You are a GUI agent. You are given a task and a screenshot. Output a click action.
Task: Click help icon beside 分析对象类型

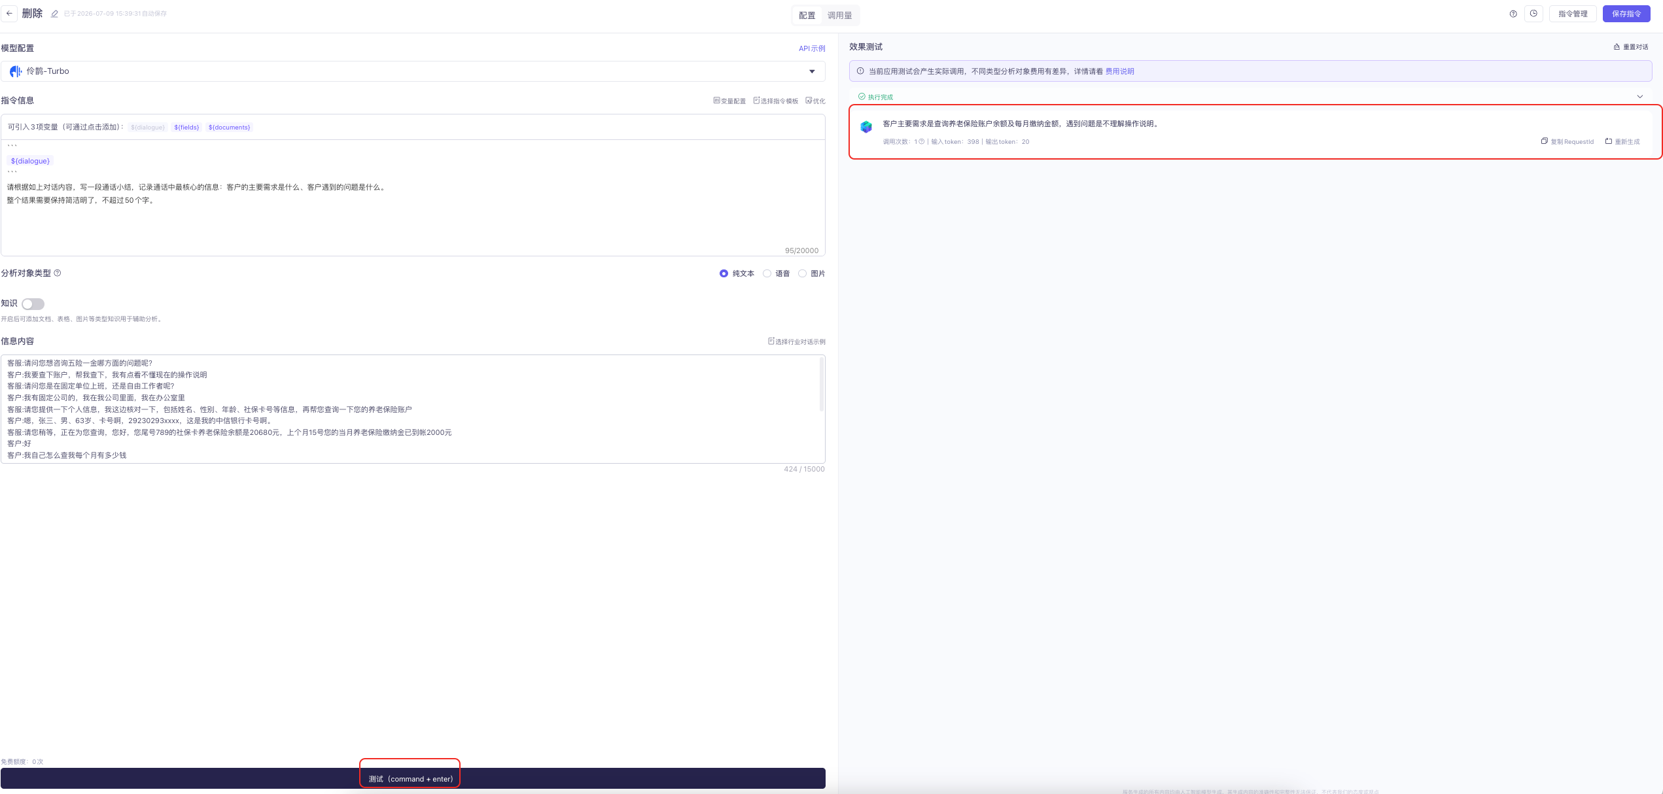pyautogui.click(x=58, y=273)
